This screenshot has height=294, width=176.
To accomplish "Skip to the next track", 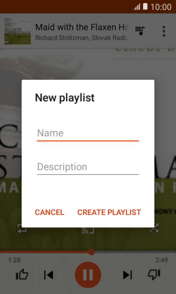I will [x=127, y=275].
